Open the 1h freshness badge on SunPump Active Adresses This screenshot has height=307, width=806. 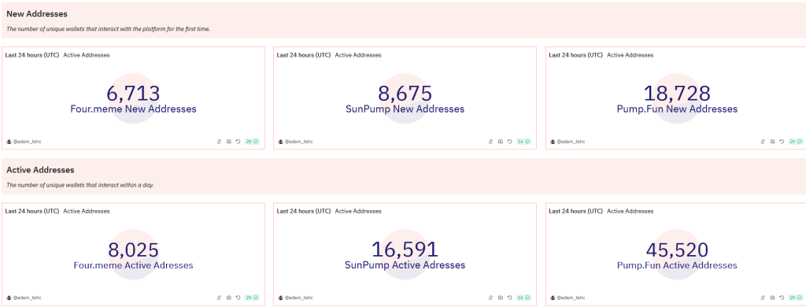point(523,298)
